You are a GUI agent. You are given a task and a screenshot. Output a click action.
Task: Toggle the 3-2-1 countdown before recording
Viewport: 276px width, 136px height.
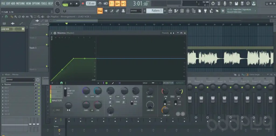point(112,3)
